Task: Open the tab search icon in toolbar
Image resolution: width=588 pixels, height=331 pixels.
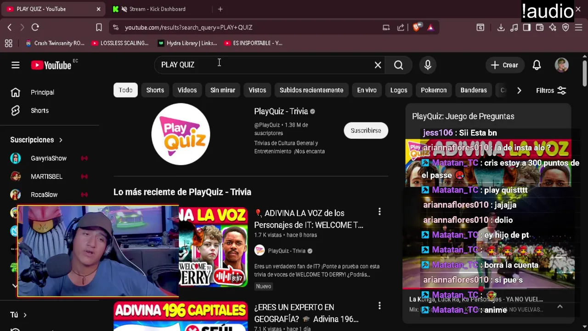Action: click(480, 28)
